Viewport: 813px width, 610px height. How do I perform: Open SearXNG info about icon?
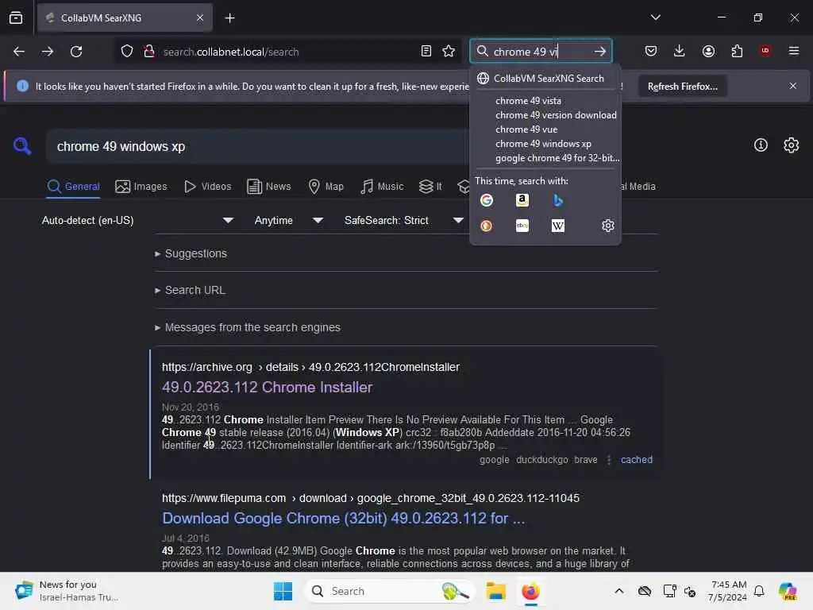coord(760,145)
